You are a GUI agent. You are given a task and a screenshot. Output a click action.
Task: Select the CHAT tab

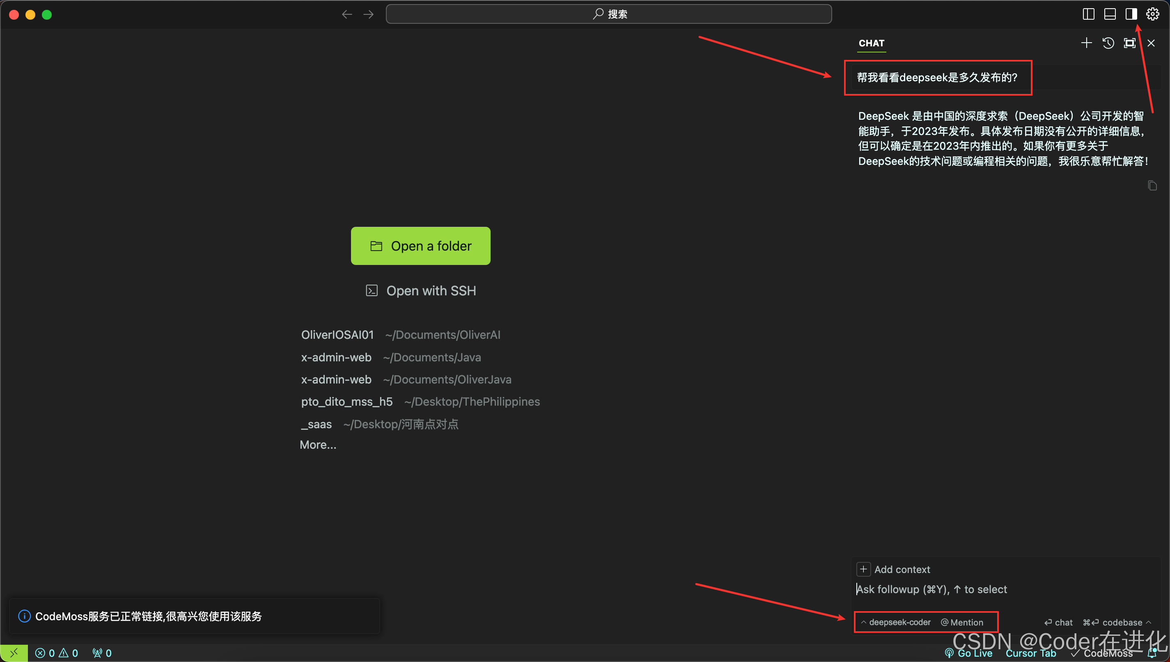871,43
